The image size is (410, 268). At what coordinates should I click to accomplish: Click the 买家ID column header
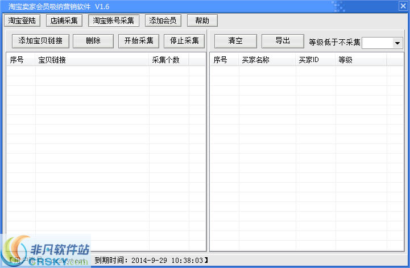pos(316,60)
